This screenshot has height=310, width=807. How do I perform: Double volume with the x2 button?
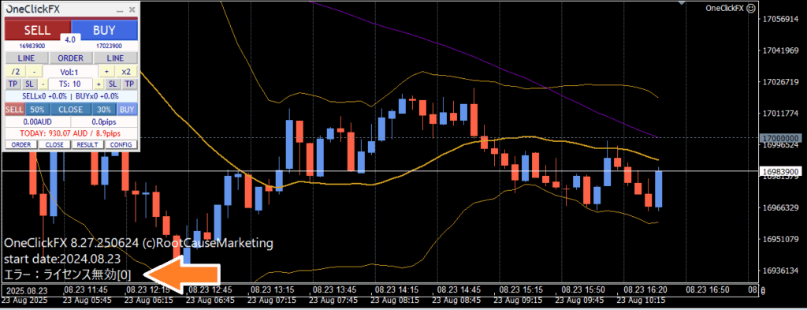click(127, 71)
